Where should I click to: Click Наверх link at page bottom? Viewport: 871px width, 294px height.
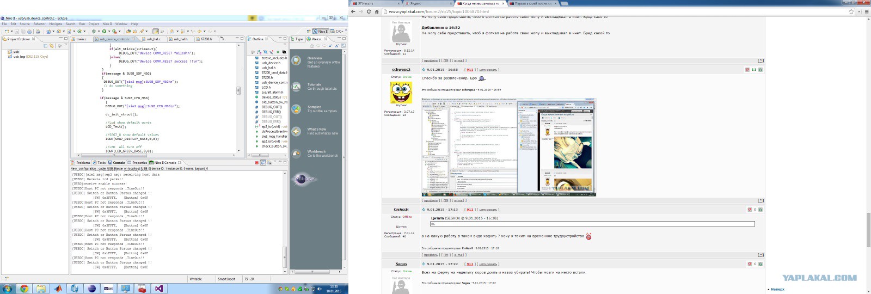click(x=778, y=289)
